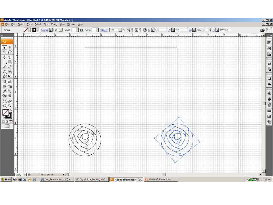Select the Zoom tool
Viewport: 273px width, 205px height.
tap(9, 106)
